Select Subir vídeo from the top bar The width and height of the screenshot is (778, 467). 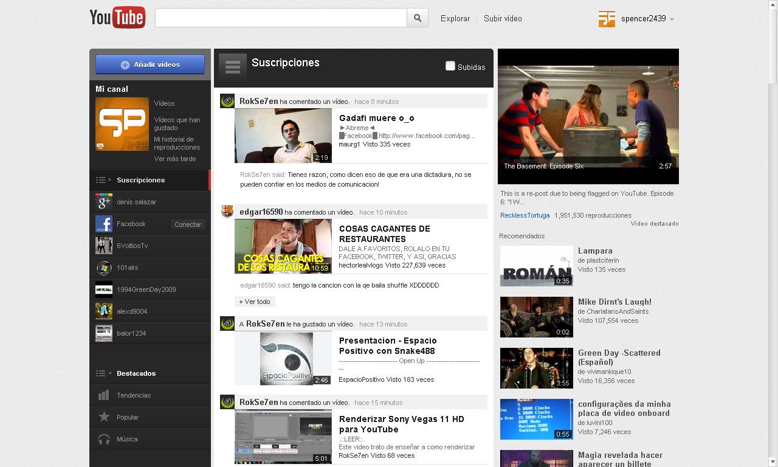(x=502, y=19)
